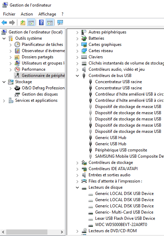Screen dimensions: 164x236
Task: Click the blue Back arrow toolbar icon
Action: tap(4, 22)
